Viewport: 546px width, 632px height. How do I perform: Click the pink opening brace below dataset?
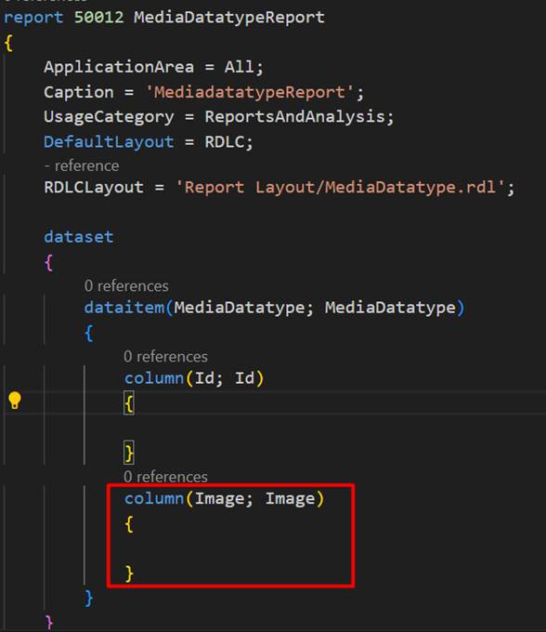(48, 262)
